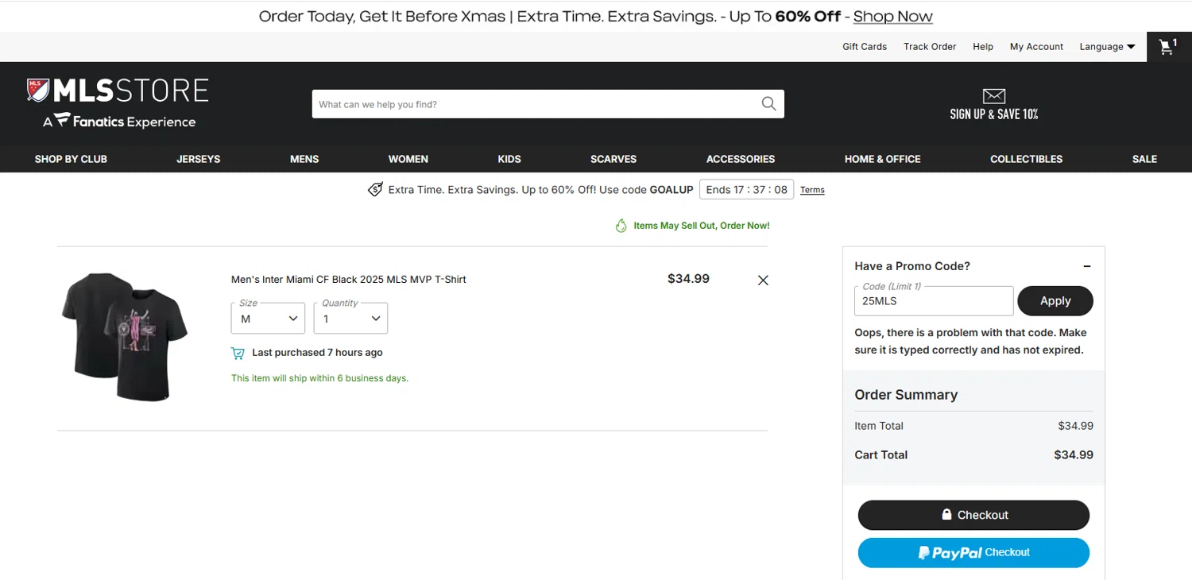Image resolution: width=1192 pixels, height=580 pixels.
Task: Collapse the Have a Promo Code section
Action: pyautogui.click(x=1087, y=266)
